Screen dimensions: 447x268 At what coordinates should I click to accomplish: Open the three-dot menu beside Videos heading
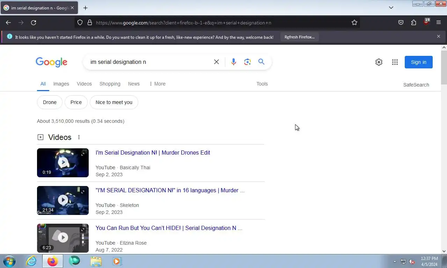(x=79, y=137)
